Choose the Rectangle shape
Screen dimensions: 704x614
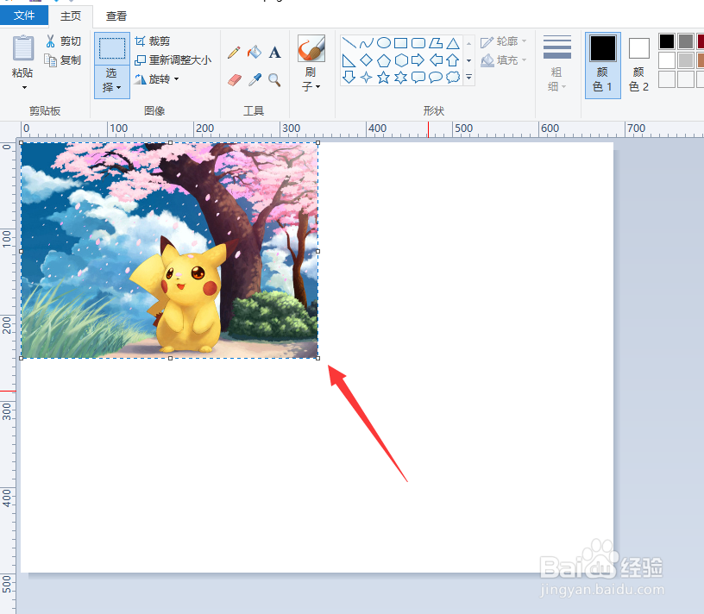(400, 43)
